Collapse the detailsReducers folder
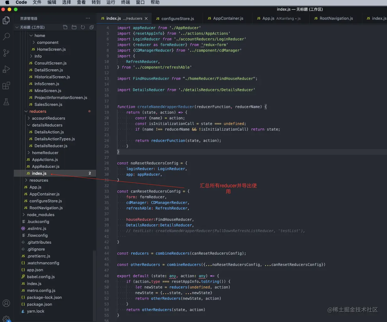387x322 pixels. point(47,125)
